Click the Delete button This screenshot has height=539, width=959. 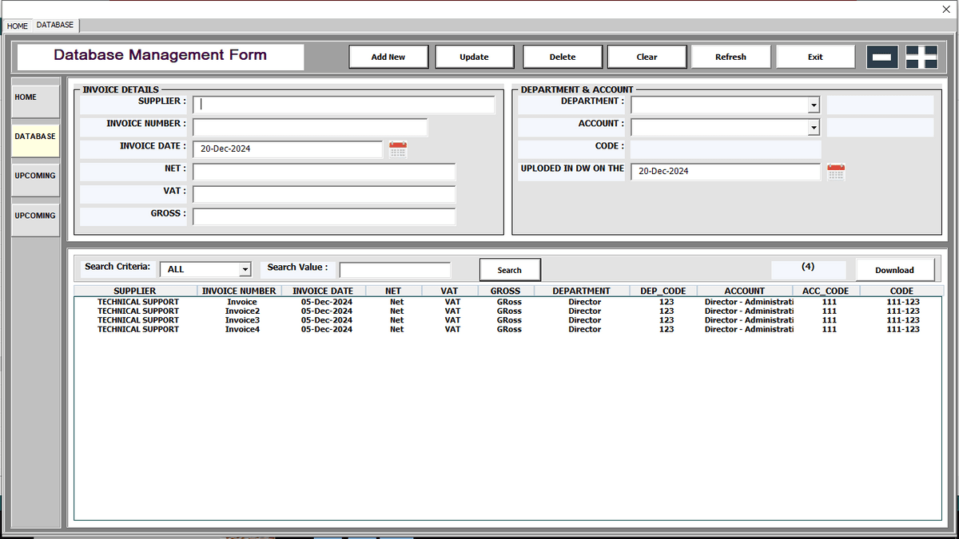(x=562, y=56)
